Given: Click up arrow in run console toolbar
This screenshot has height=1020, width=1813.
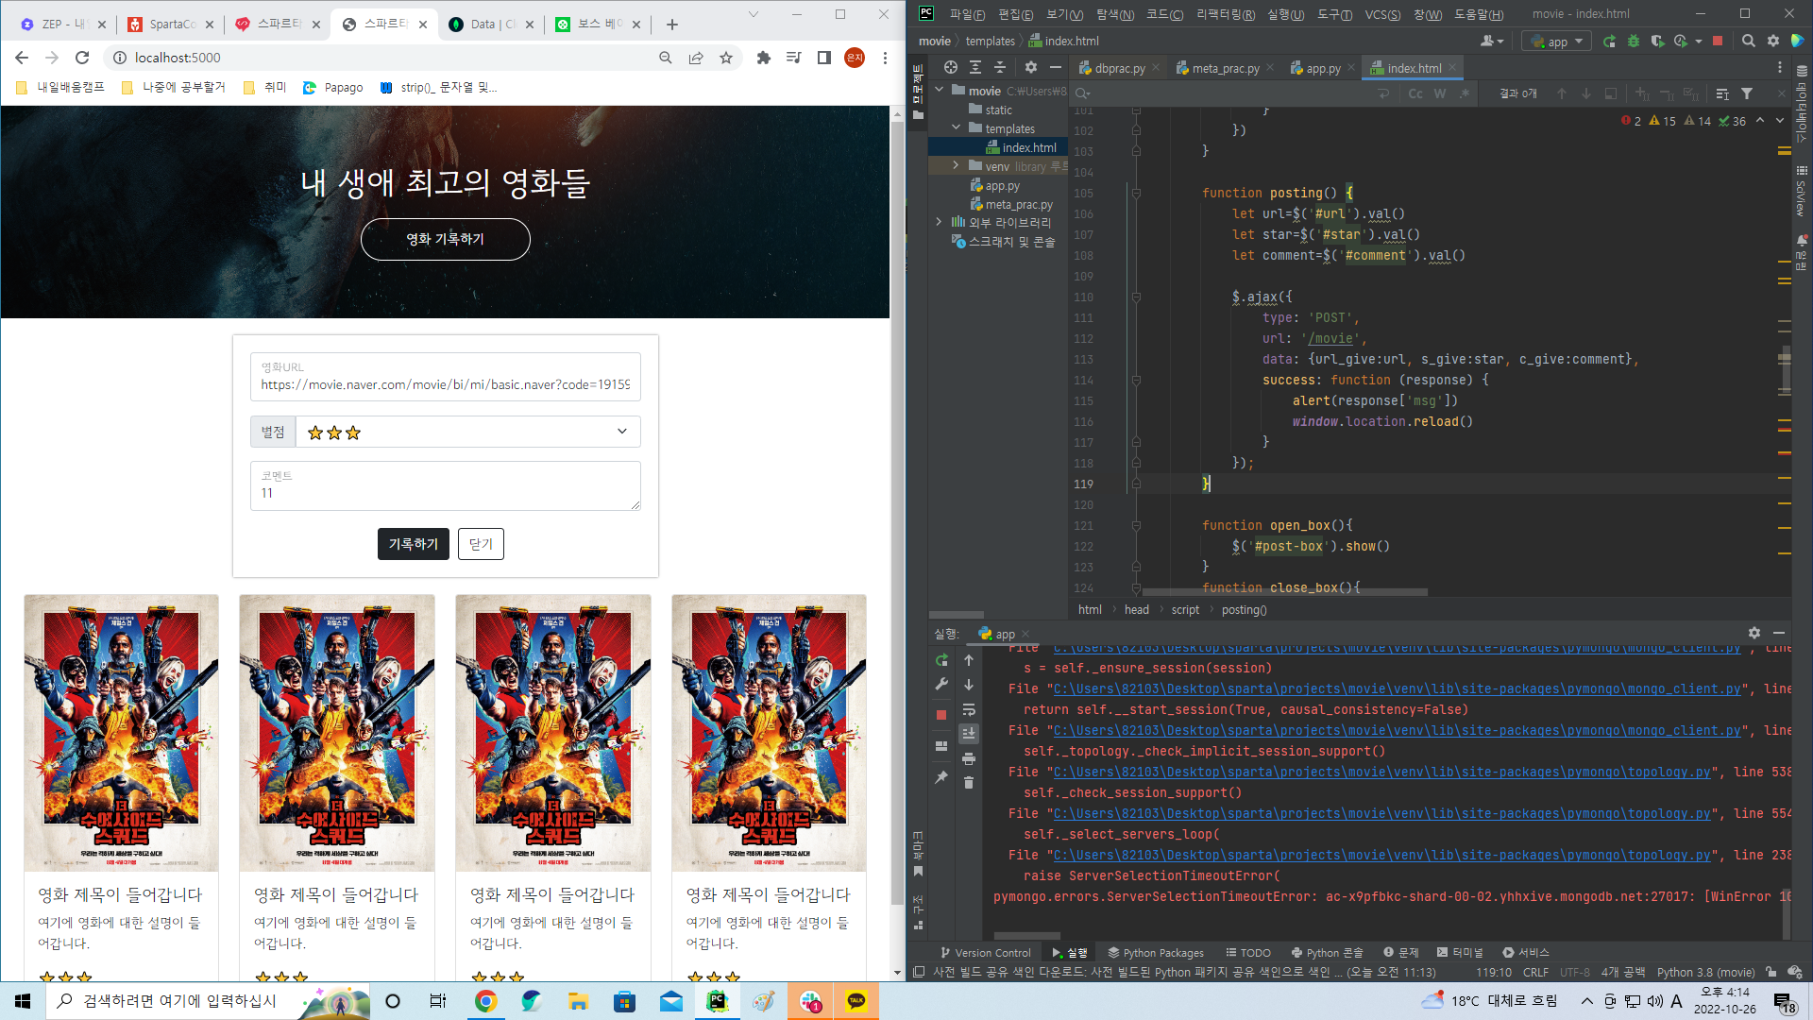Looking at the screenshot, I should point(969,660).
